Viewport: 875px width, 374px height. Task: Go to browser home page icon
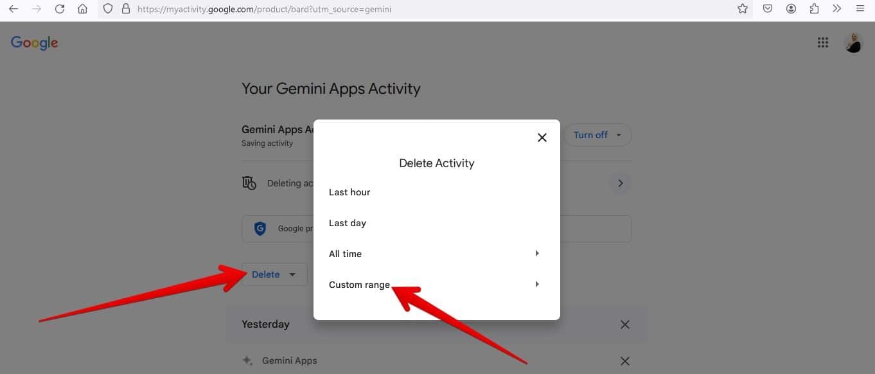82,9
